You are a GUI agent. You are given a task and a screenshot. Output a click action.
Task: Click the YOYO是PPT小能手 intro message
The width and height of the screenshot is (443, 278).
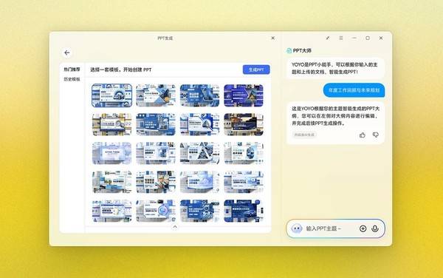coord(334,68)
